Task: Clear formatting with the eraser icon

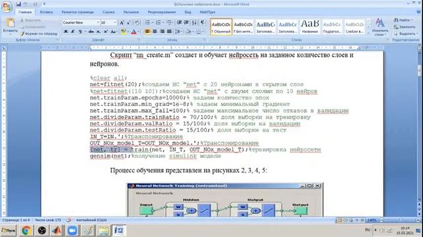Action: [137, 22]
